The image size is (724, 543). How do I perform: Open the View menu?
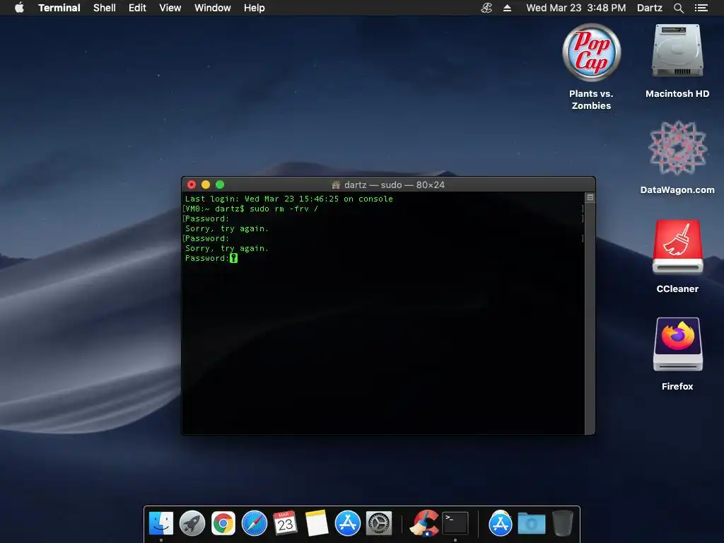170,8
